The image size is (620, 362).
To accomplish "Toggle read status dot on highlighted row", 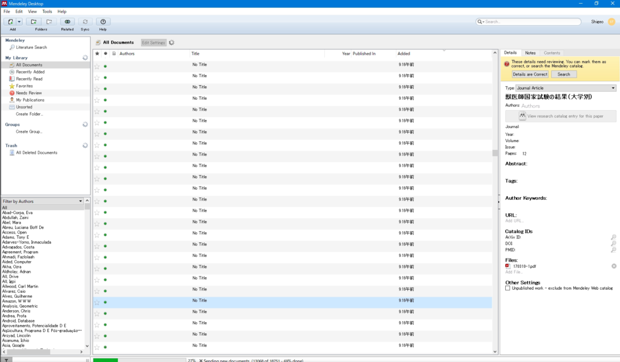I will 105,303.
